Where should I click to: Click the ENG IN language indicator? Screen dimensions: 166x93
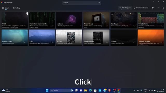tap(145, 90)
